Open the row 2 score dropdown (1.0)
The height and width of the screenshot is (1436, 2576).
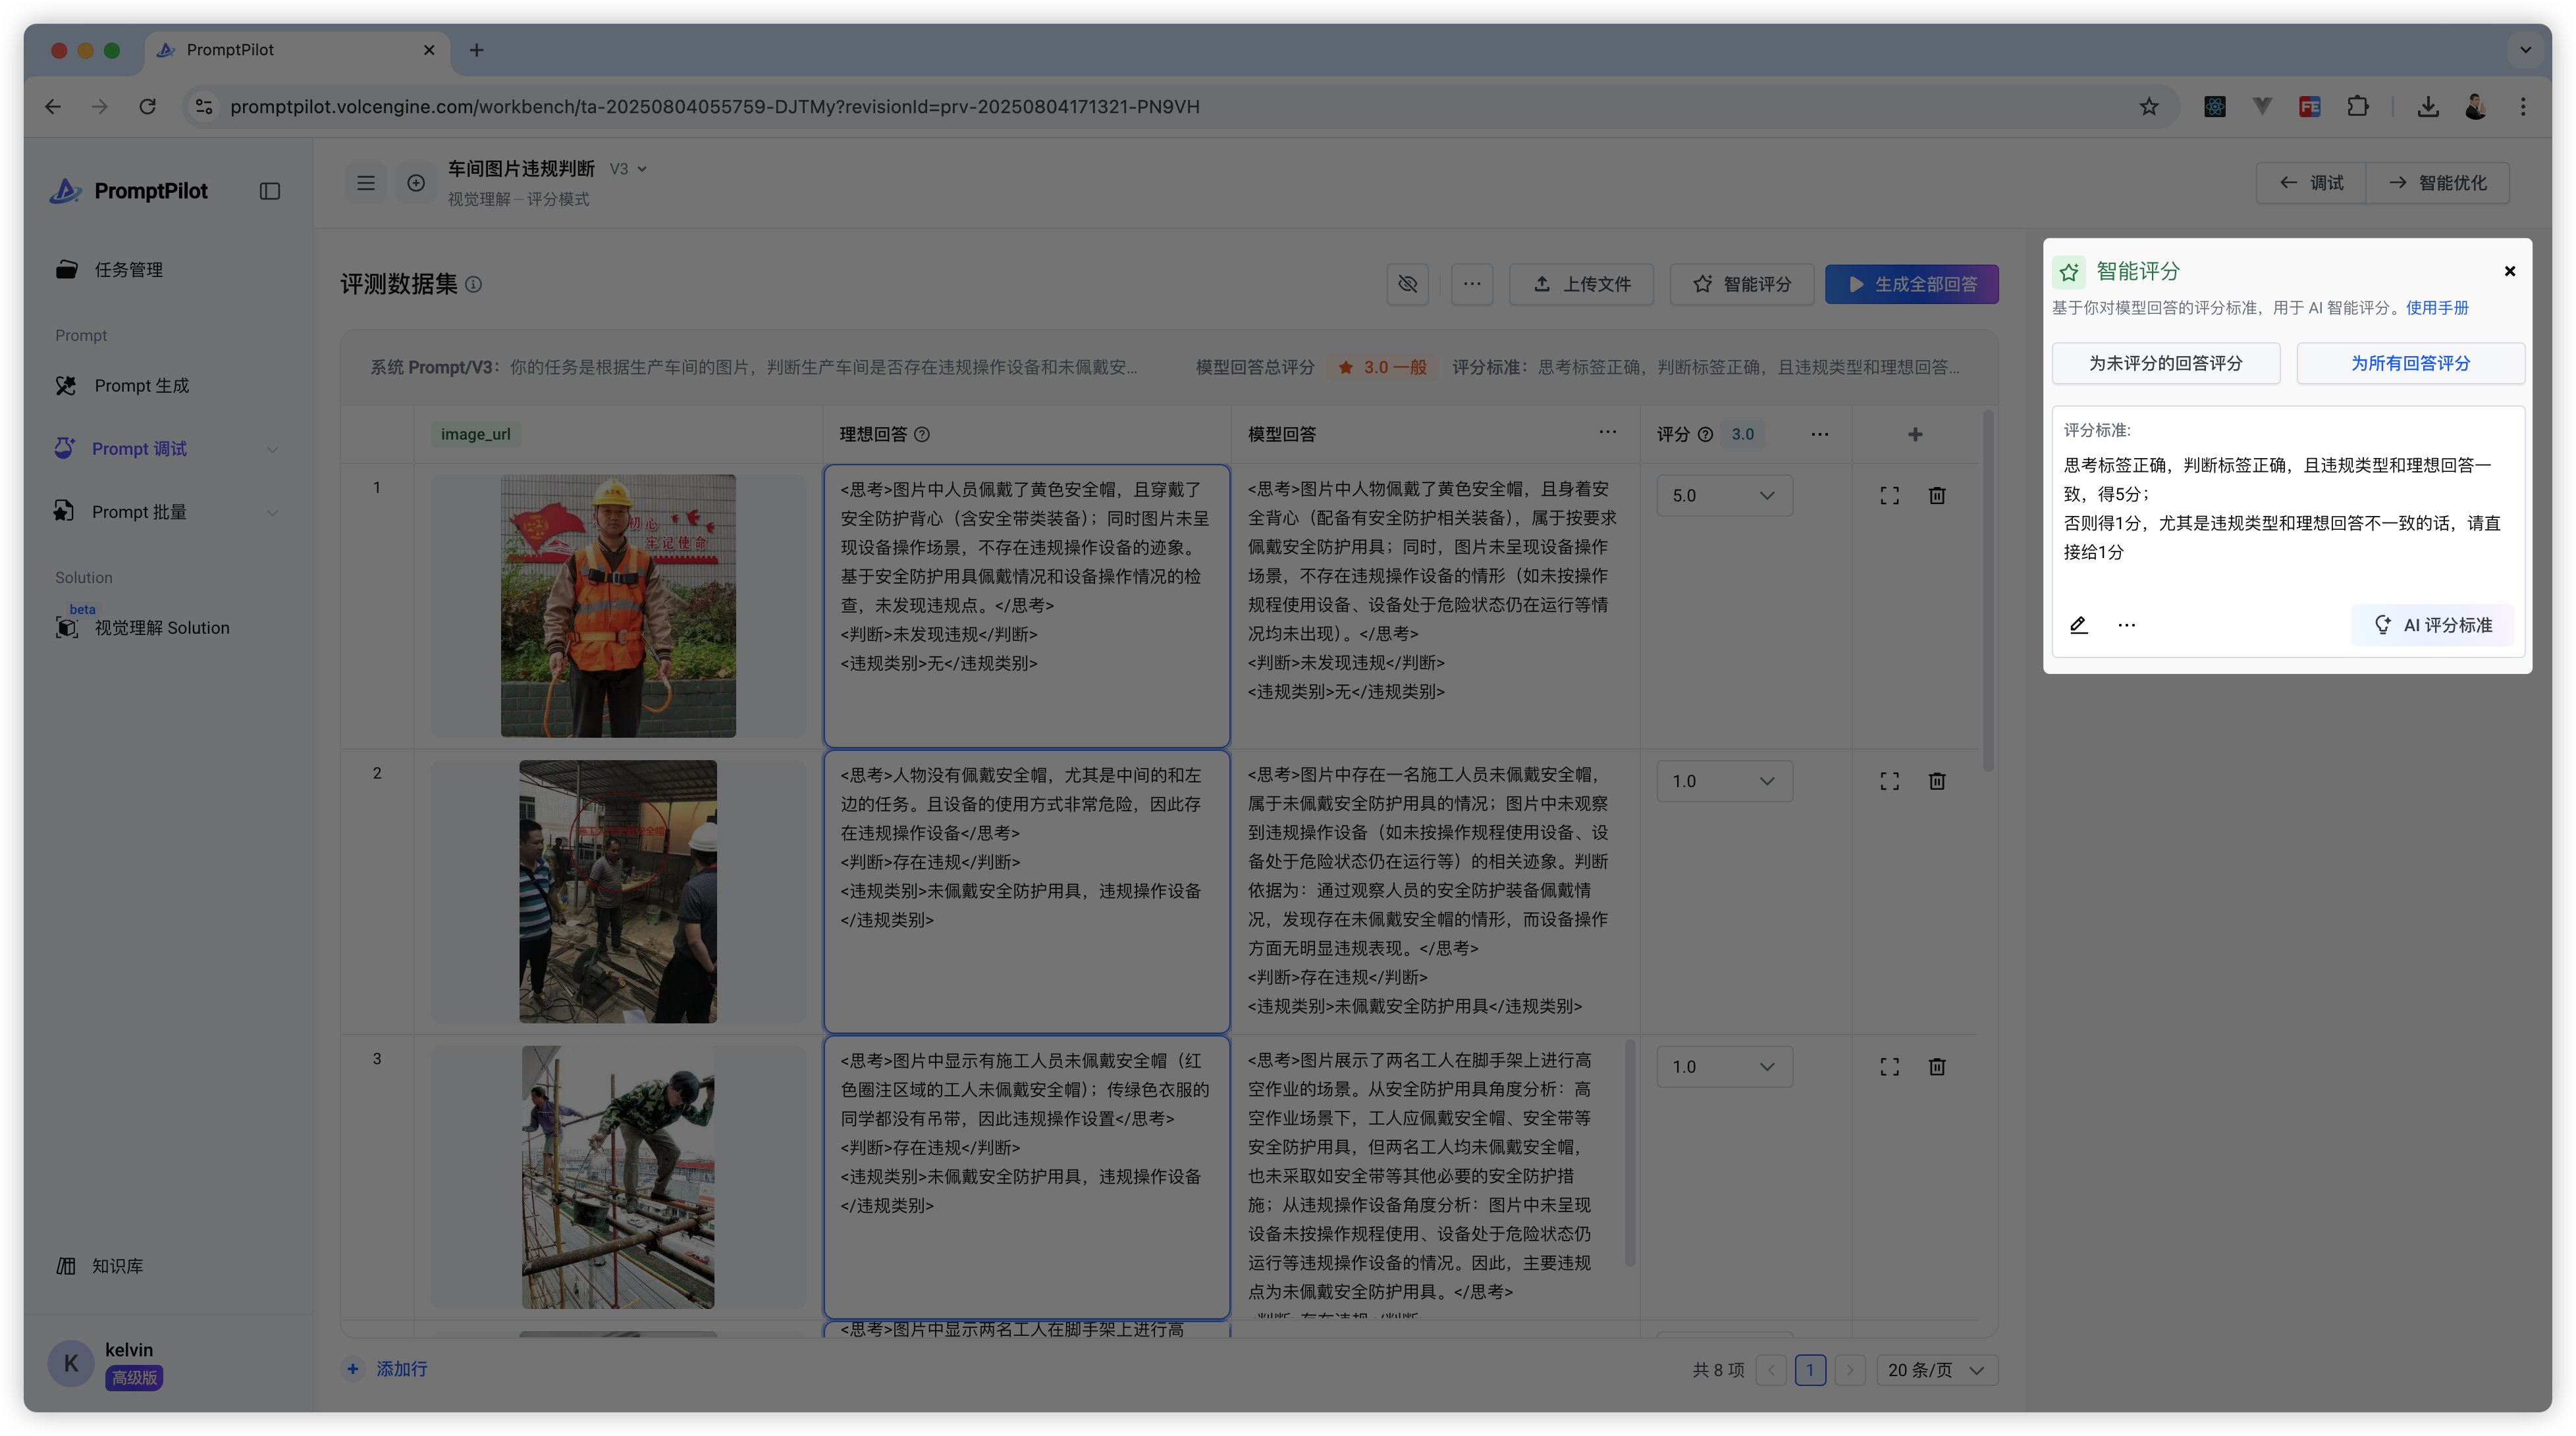click(x=1724, y=781)
